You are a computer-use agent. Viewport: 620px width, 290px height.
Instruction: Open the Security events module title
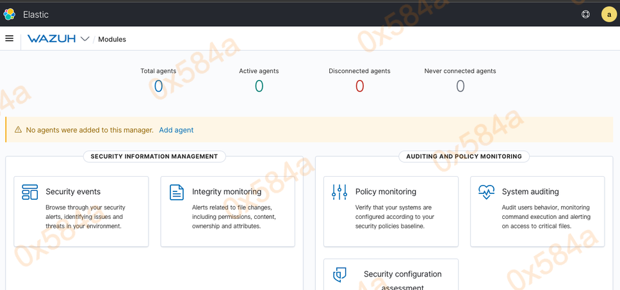(73, 191)
